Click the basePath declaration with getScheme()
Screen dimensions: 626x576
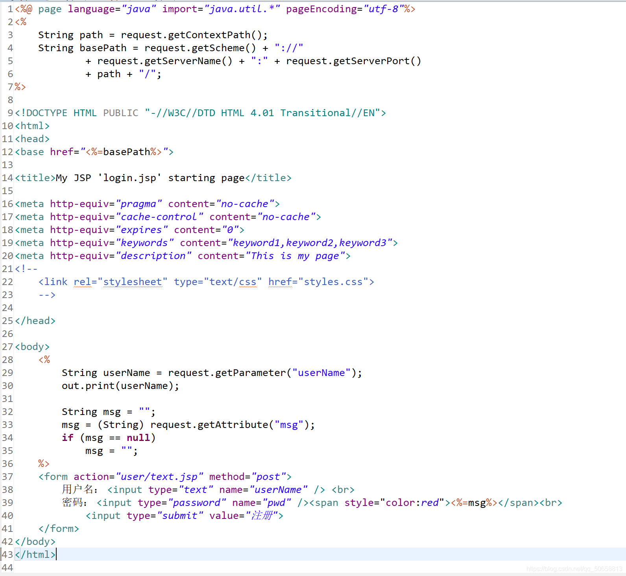170,48
